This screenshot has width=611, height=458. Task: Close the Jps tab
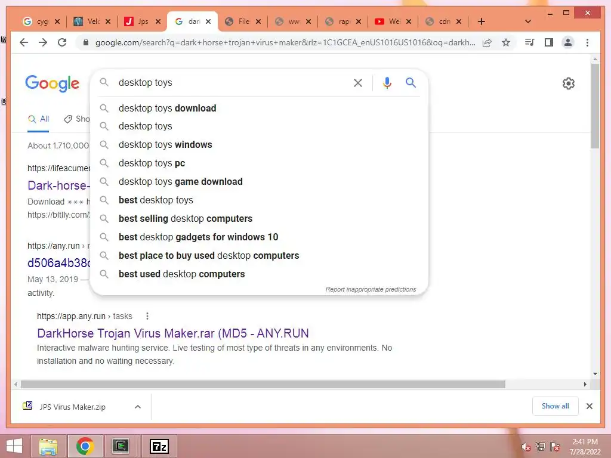coord(158,21)
